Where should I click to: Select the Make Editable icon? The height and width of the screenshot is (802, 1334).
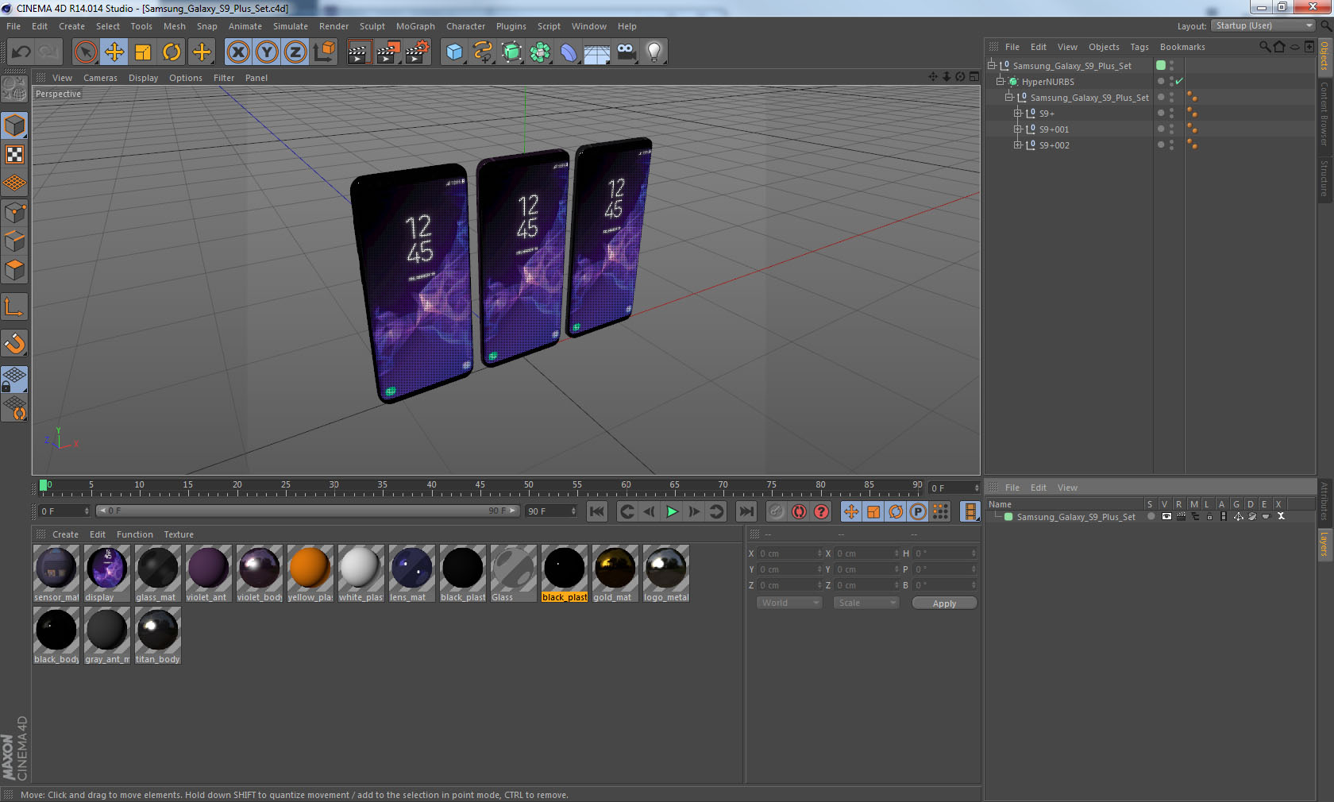(14, 89)
